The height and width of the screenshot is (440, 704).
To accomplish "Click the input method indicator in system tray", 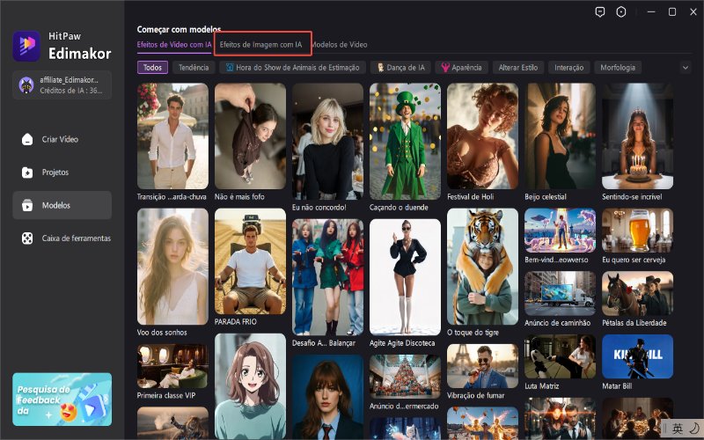I will [677, 429].
